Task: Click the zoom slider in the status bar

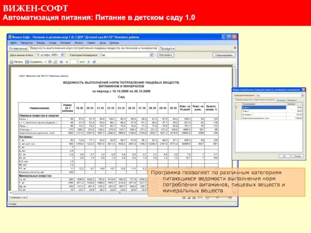Action: click(x=218, y=197)
